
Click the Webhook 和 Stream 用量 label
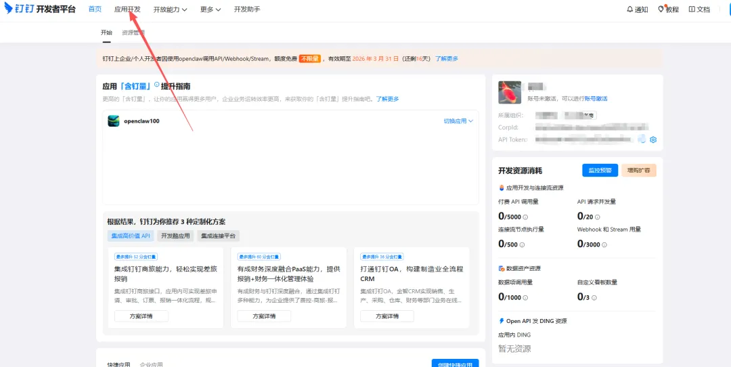pyautogui.click(x=609, y=230)
